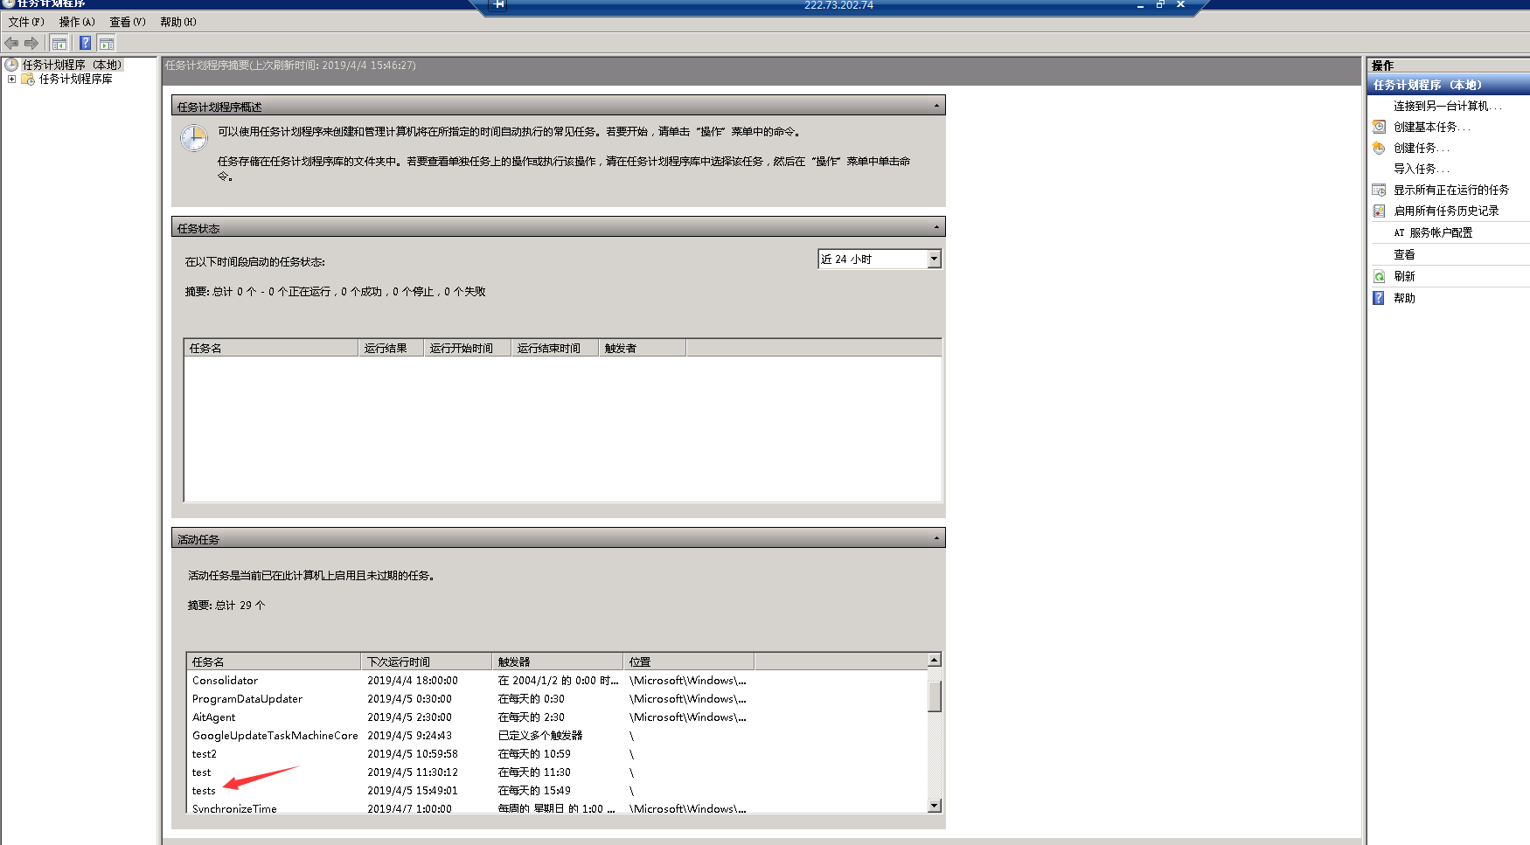Click the active tasks scrollbar thumb
The width and height of the screenshot is (1530, 845).
pos(935,696)
